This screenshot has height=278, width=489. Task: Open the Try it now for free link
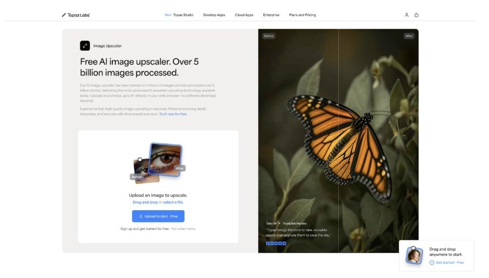pyautogui.click(x=173, y=114)
